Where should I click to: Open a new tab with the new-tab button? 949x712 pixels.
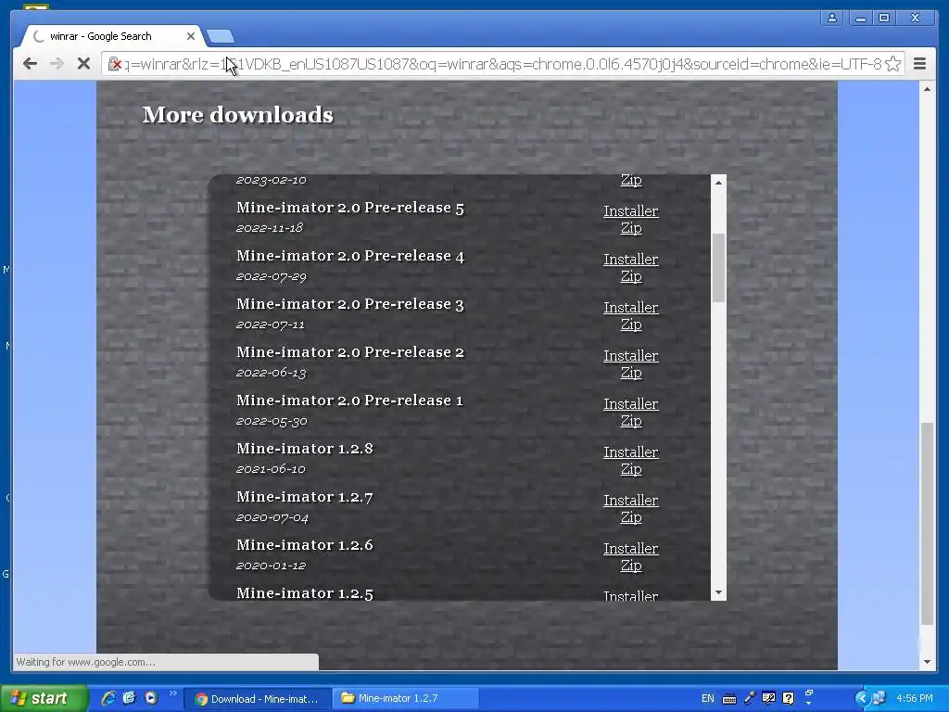click(x=221, y=37)
